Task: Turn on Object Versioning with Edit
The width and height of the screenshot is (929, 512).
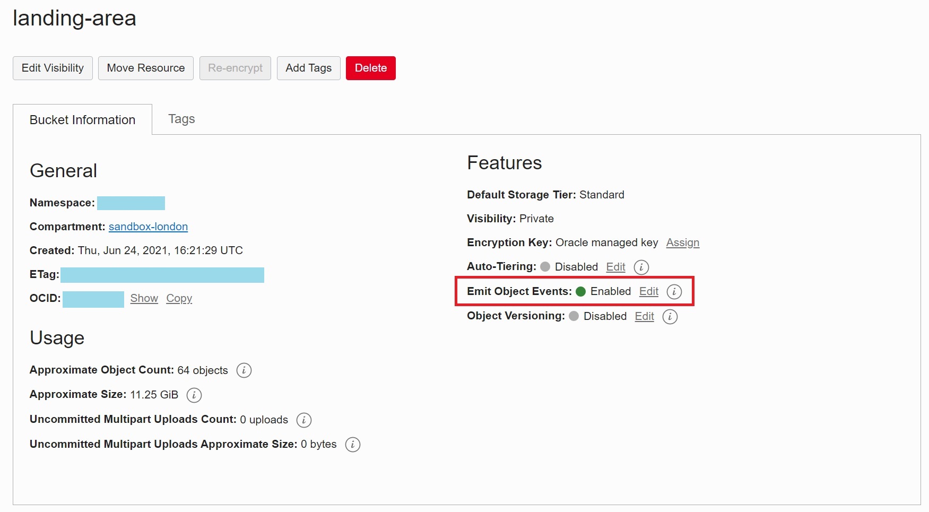Action: pos(644,316)
